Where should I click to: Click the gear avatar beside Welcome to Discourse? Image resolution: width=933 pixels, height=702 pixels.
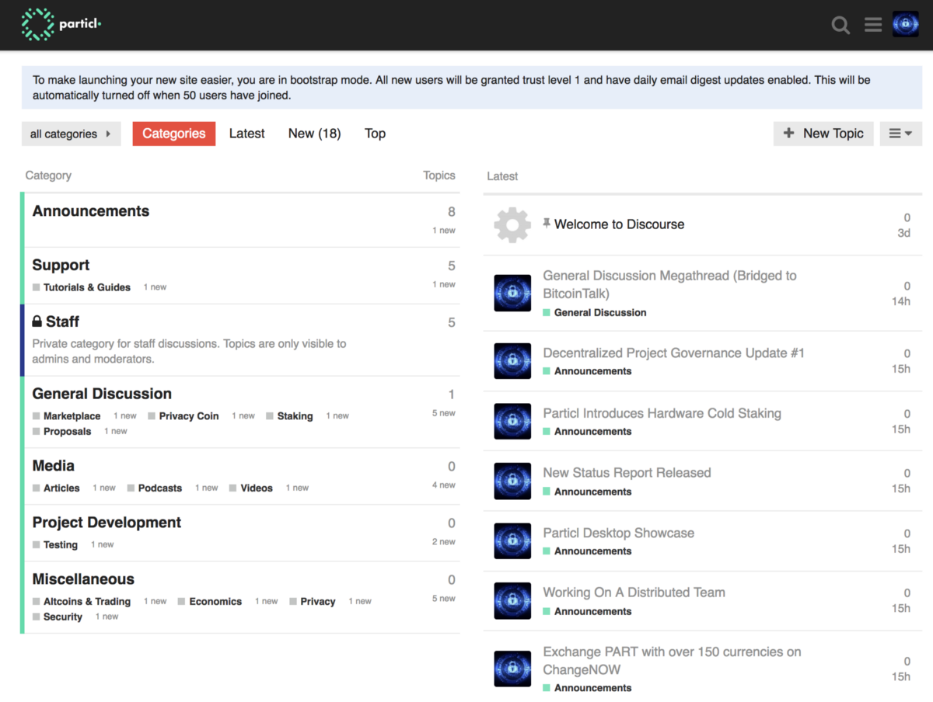click(512, 224)
